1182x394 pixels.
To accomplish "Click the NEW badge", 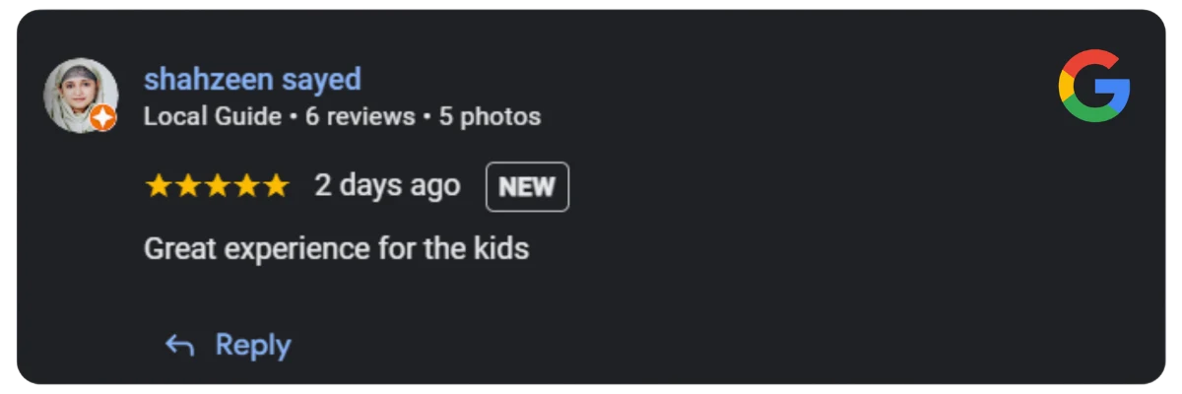I will click(x=527, y=186).
